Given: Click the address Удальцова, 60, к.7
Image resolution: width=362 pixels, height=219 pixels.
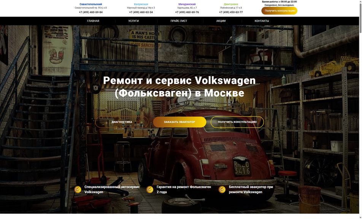Looking at the screenshot, I should tap(187, 8).
